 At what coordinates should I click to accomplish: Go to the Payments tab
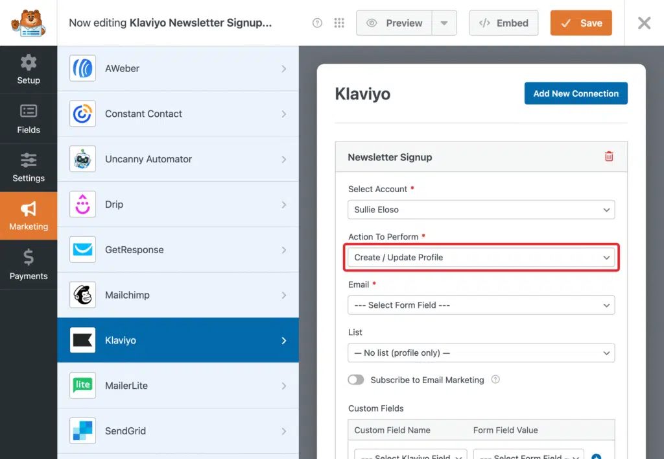pyautogui.click(x=29, y=264)
